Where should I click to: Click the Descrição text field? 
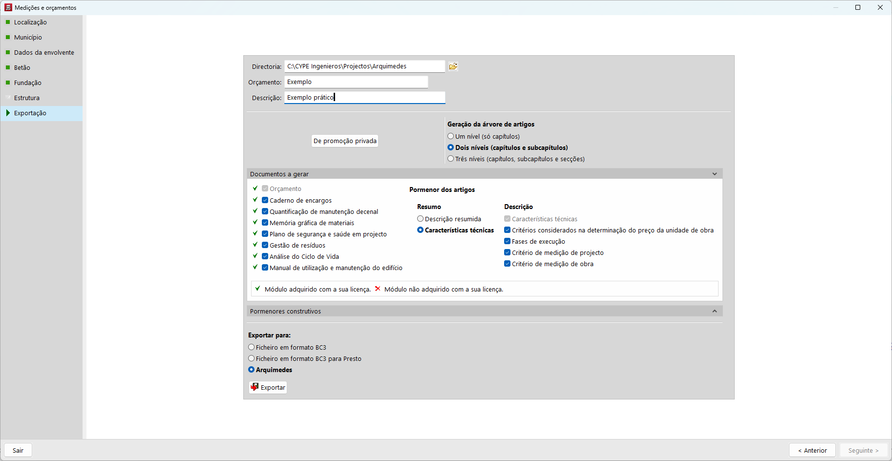pos(364,98)
